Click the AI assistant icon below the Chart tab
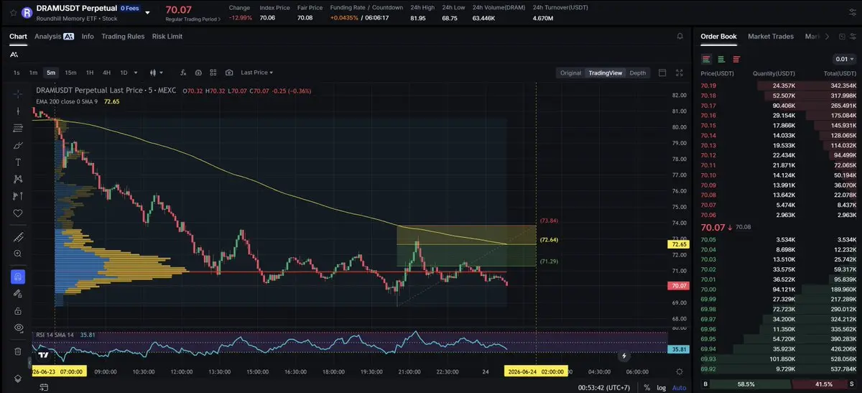Screen dimensions: 862x393 (14, 54)
